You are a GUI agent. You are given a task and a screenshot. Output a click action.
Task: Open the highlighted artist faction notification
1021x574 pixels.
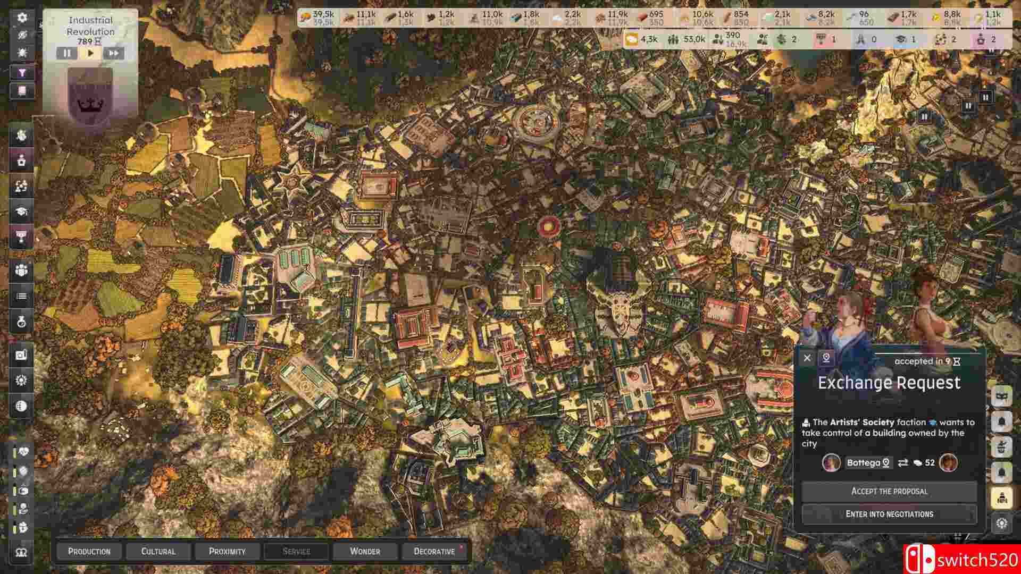tap(1002, 498)
